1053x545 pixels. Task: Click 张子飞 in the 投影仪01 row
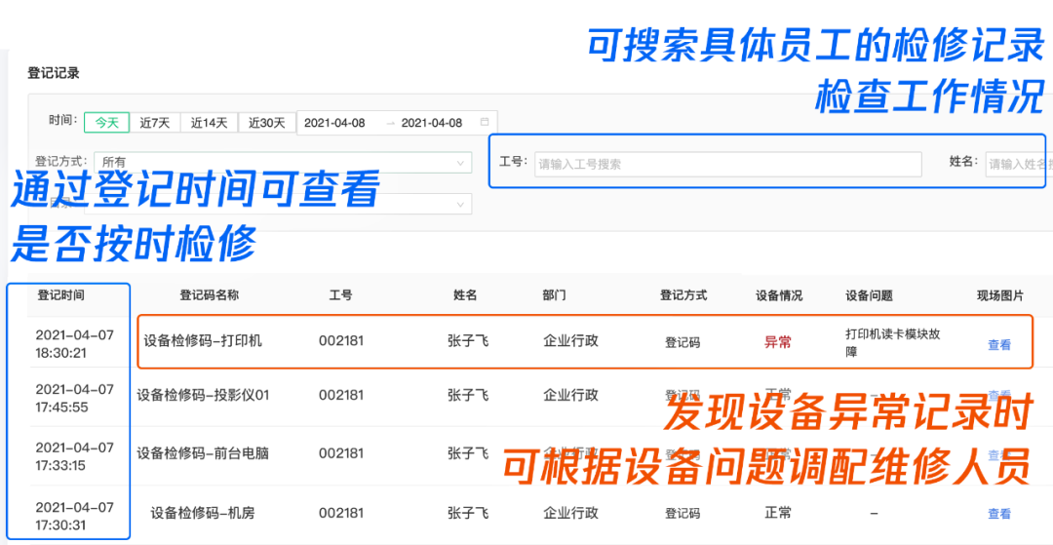(468, 396)
